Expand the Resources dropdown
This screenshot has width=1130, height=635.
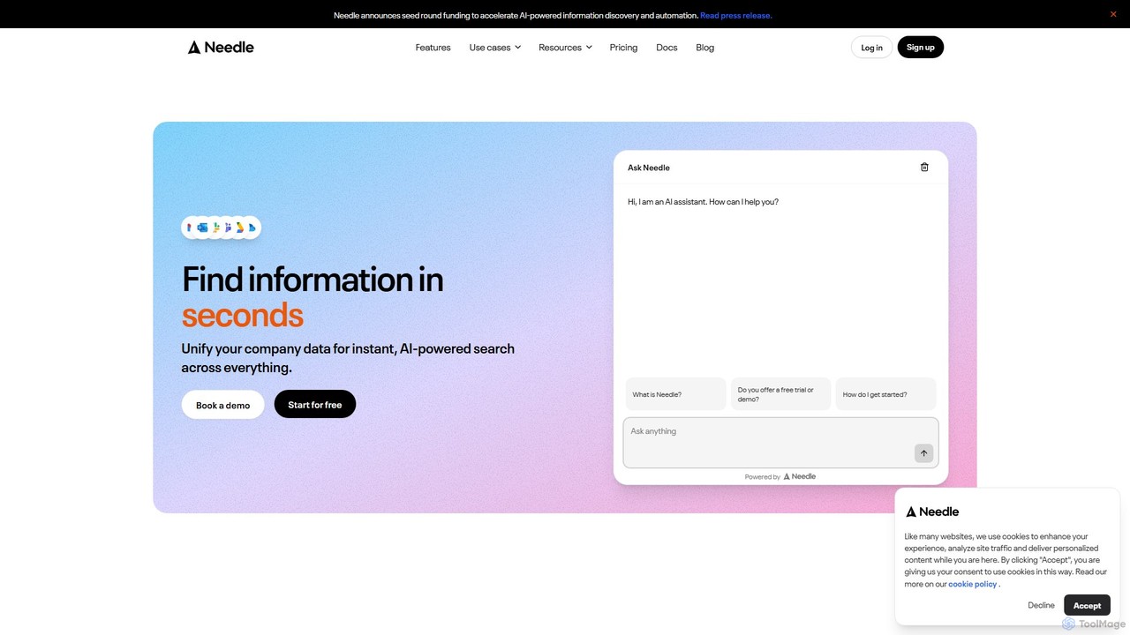[x=565, y=48]
